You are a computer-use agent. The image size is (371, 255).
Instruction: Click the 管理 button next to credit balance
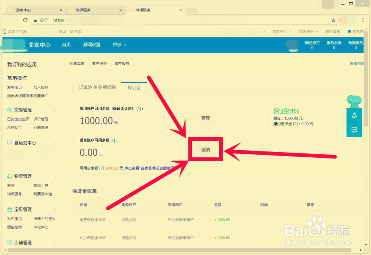pyautogui.click(x=205, y=118)
